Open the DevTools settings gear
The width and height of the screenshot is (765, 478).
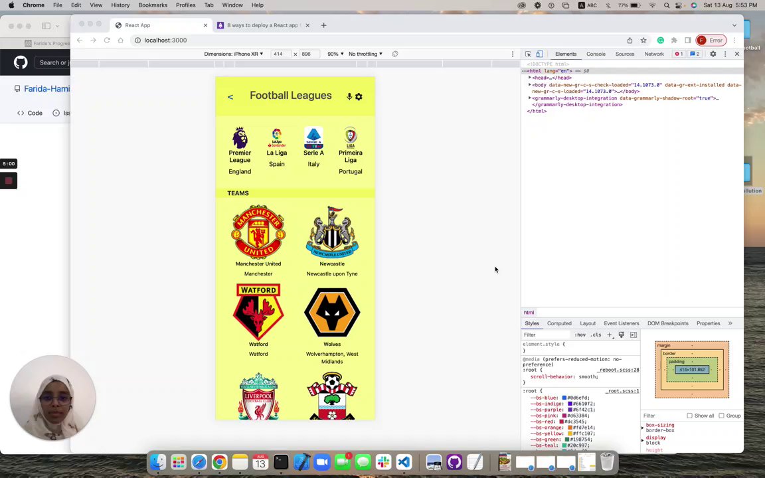713,54
